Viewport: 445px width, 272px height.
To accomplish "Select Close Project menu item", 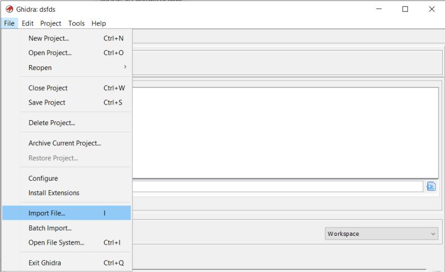I will (x=66, y=88).
